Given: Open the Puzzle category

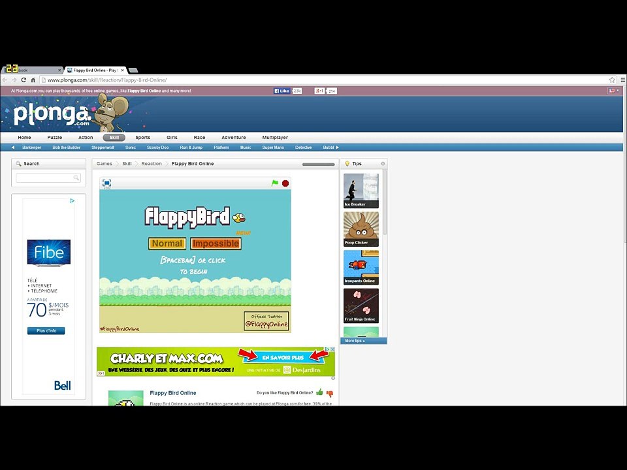Looking at the screenshot, I should pyautogui.click(x=55, y=138).
